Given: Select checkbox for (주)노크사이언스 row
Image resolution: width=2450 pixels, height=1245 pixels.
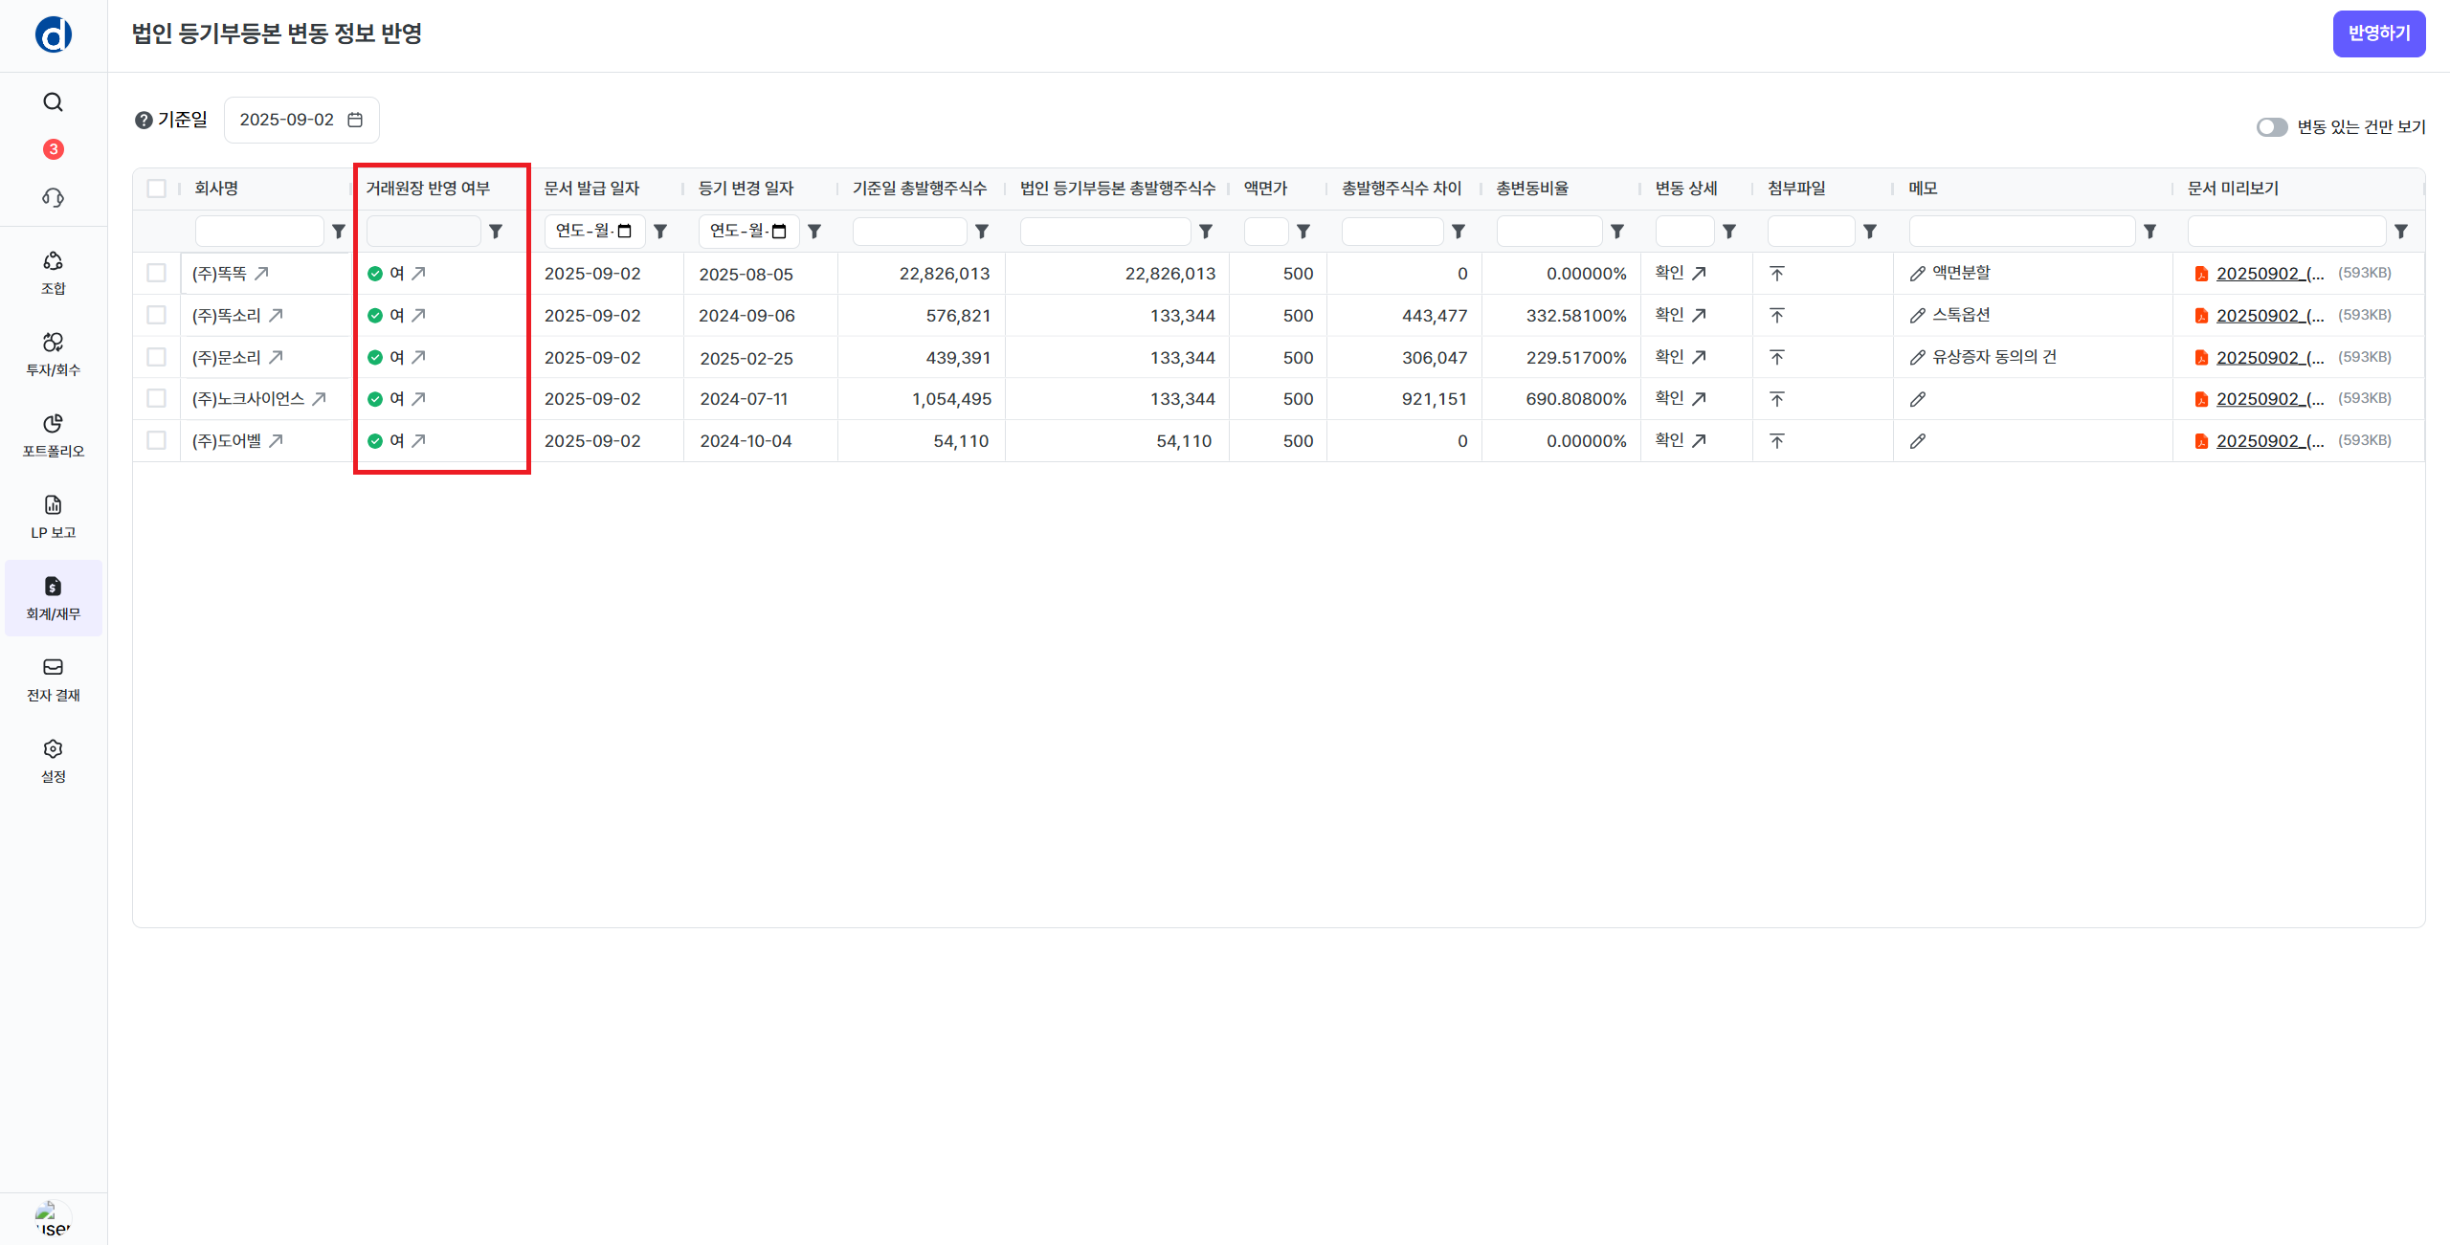Looking at the screenshot, I should click(x=157, y=399).
